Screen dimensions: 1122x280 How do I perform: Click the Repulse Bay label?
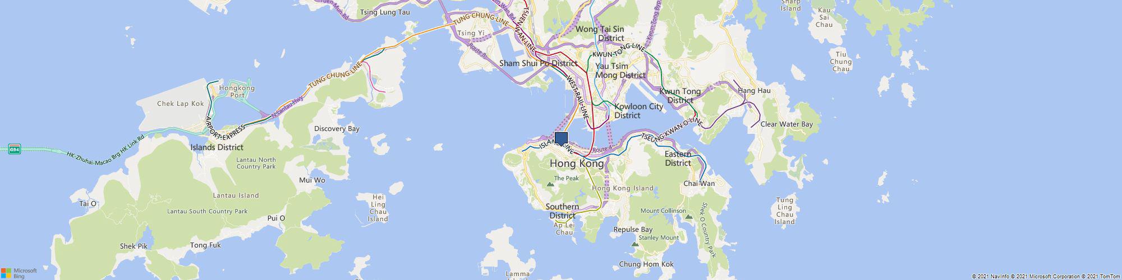tap(633, 230)
